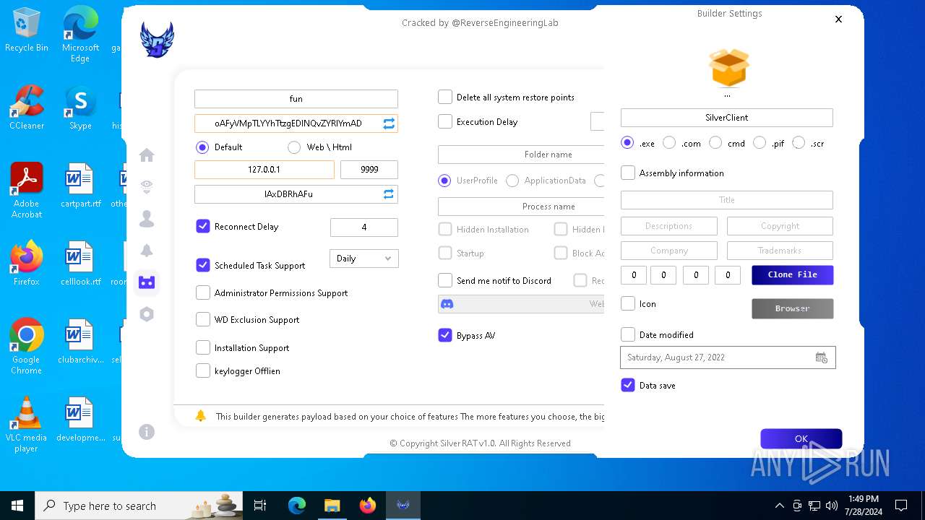Click the Silver RAT wings logo
The height and width of the screenshot is (520, 925).
[x=157, y=40]
